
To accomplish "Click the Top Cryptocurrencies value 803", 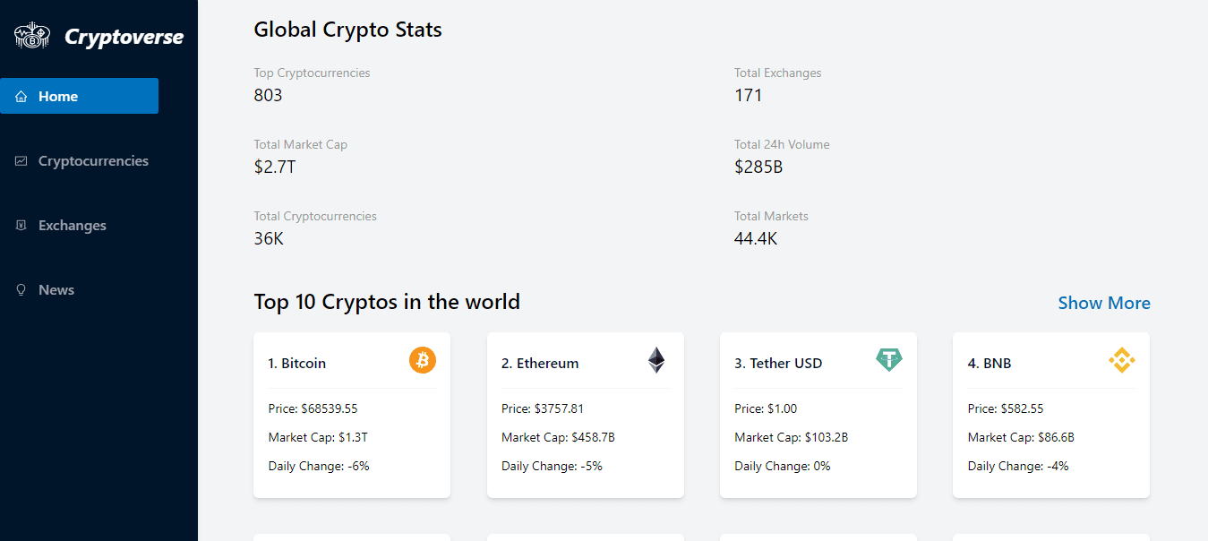I will click(268, 95).
